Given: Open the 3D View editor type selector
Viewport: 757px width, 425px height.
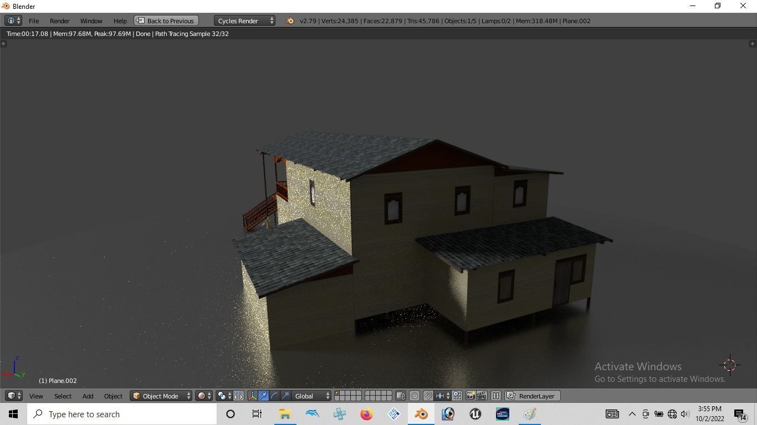Looking at the screenshot, I should (x=13, y=396).
